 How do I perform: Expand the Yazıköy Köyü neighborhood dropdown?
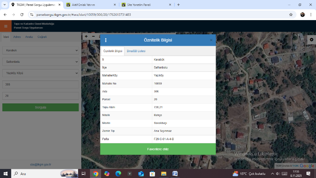(x=41, y=73)
